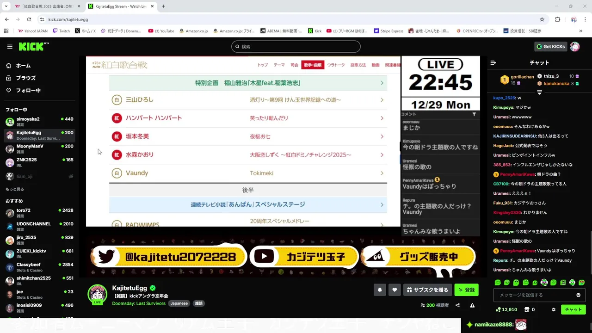The height and width of the screenshot is (333, 592).
Task: Open followed channel simoyaka2
Action: (39, 122)
